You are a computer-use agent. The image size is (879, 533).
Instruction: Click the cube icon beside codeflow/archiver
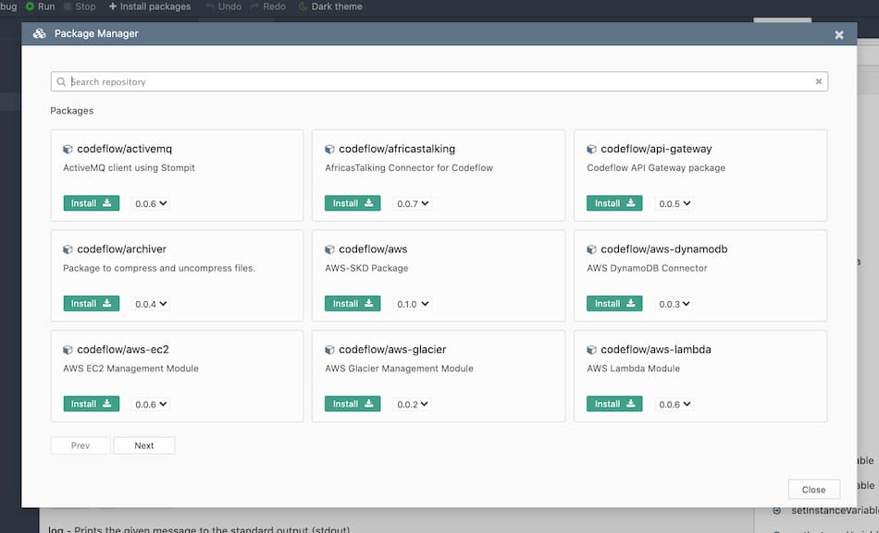pyautogui.click(x=68, y=249)
